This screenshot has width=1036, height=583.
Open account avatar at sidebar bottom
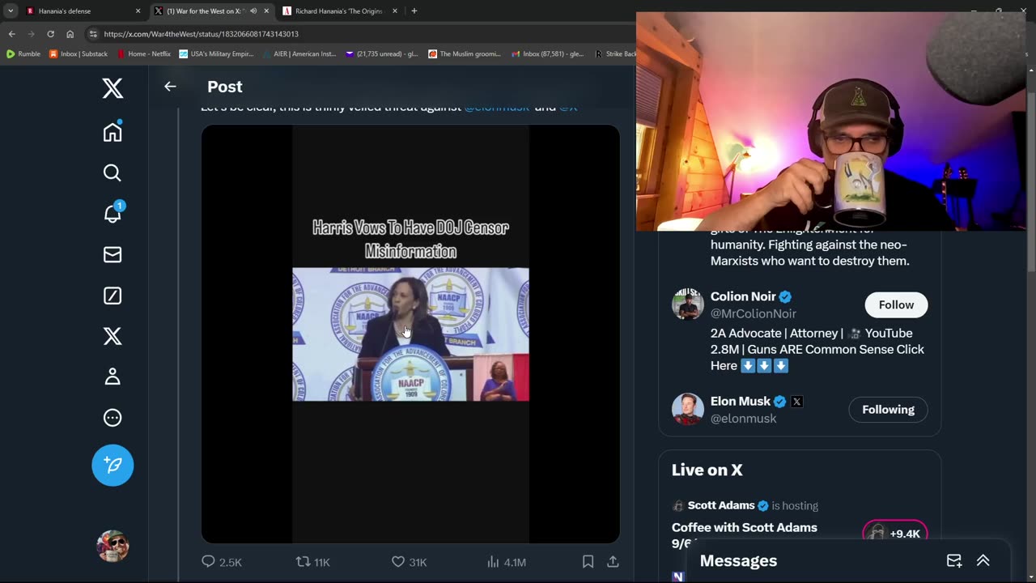point(113,546)
